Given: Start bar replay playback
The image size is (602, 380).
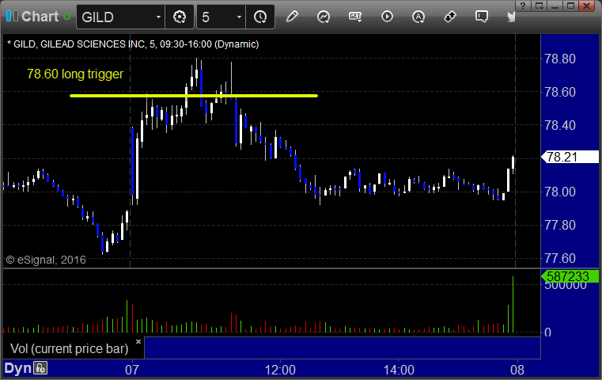Looking at the screenshot, I should [x=387, y=17].
